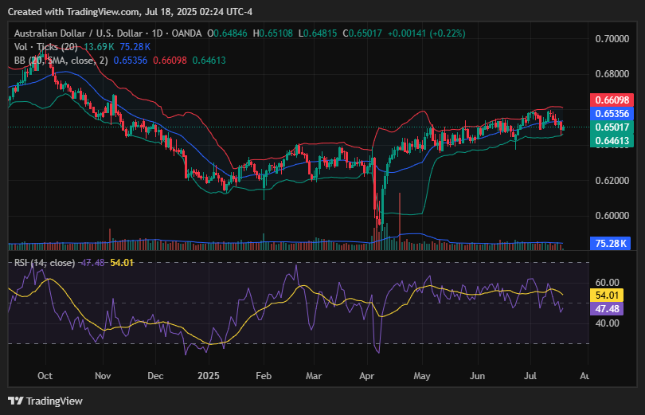Click the purple 47.48 RSI axis tag

pos(607,309)
